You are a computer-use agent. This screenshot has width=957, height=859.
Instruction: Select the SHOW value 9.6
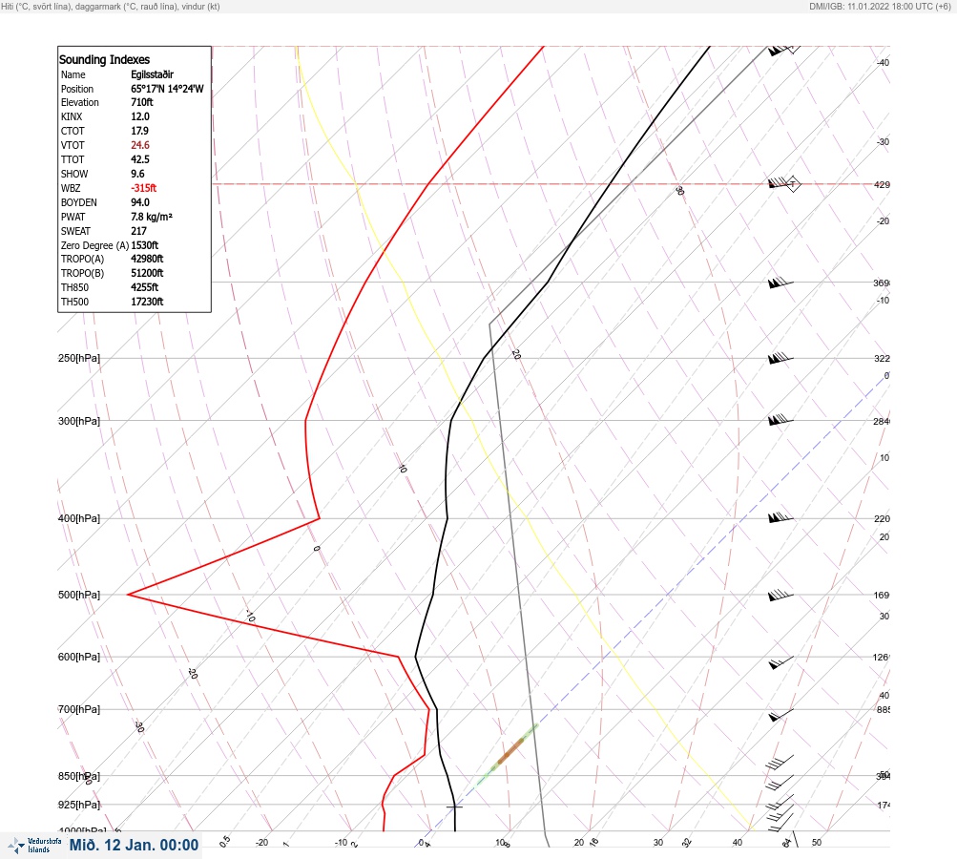pos(137,174)
